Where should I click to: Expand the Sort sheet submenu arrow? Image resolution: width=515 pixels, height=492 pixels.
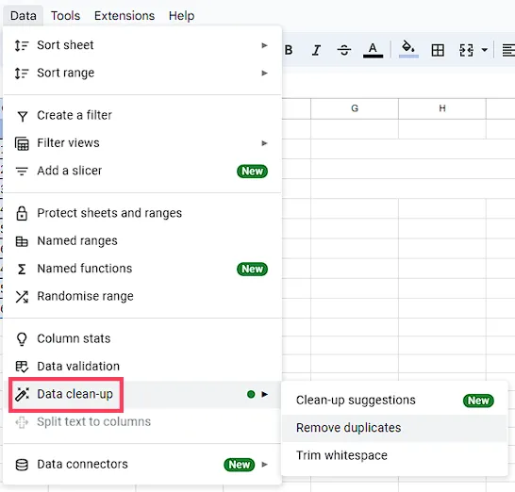264,45
